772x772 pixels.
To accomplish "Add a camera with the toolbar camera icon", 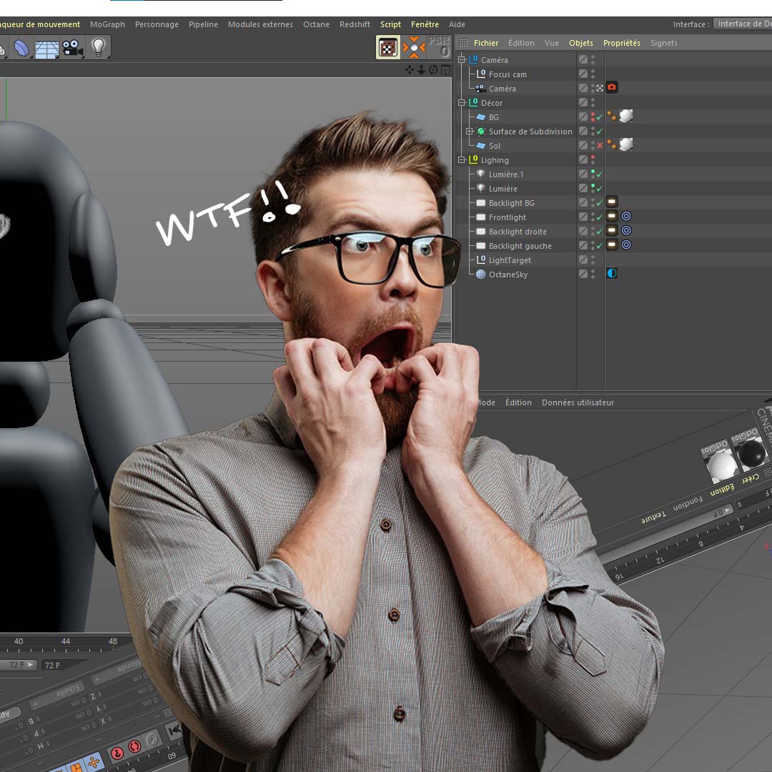I will tap(73, 48).
